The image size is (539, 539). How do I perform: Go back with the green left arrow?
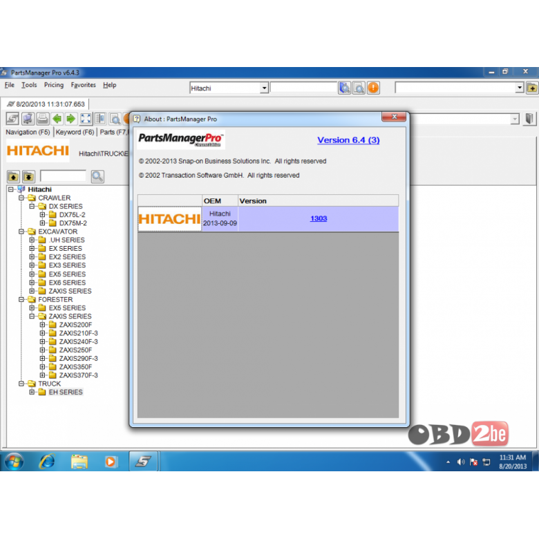tap(57, 119)
